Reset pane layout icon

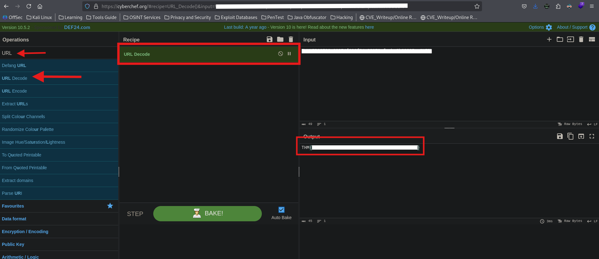(592, 39)
